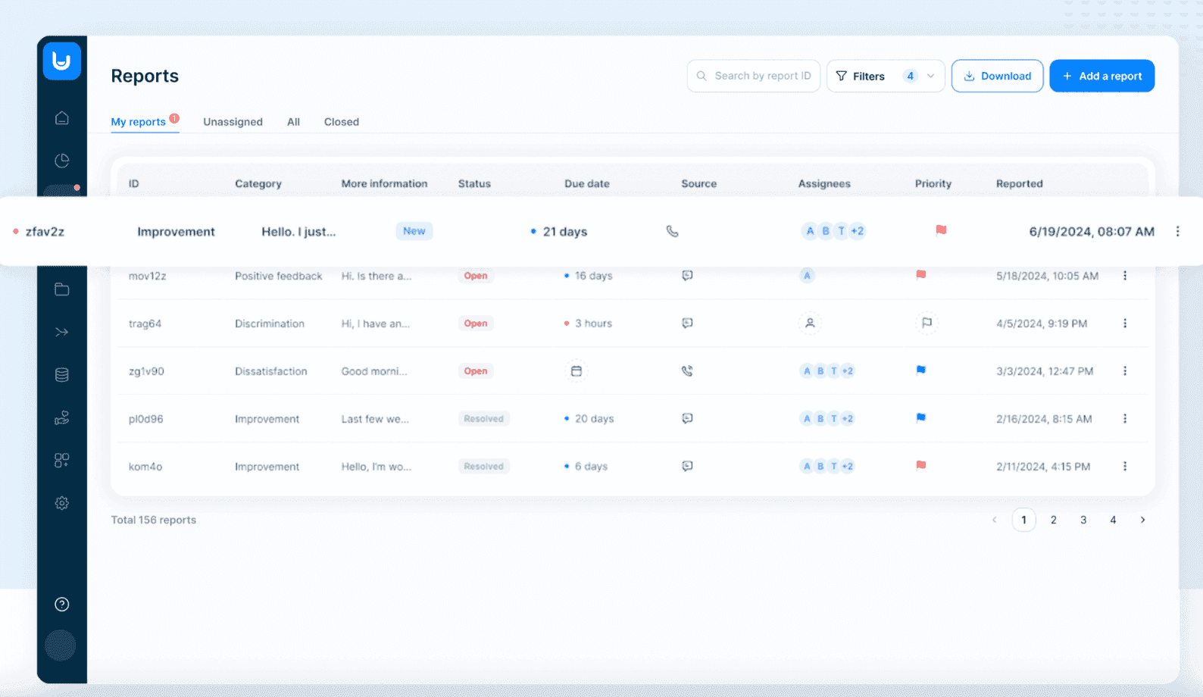Viewport: 1203px width, 697px height.
Task: Click the red priority flag for zfav2z
Action: [941, 230]
